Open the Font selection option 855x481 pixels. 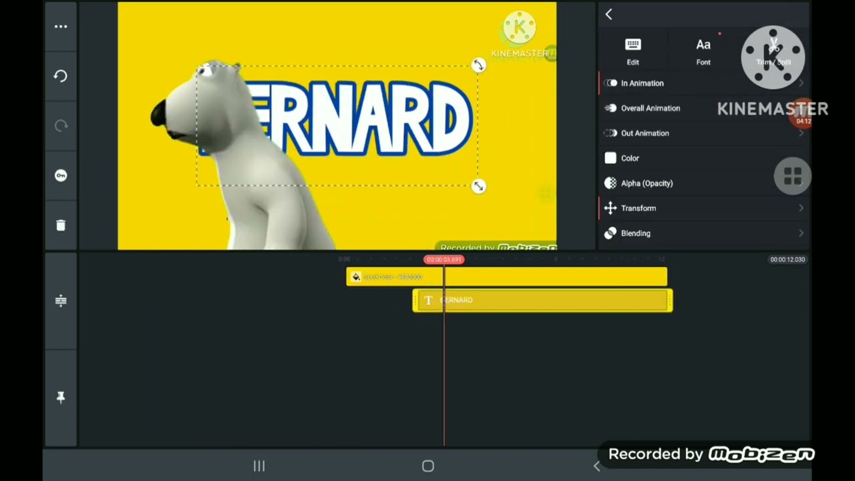point(703,52)
